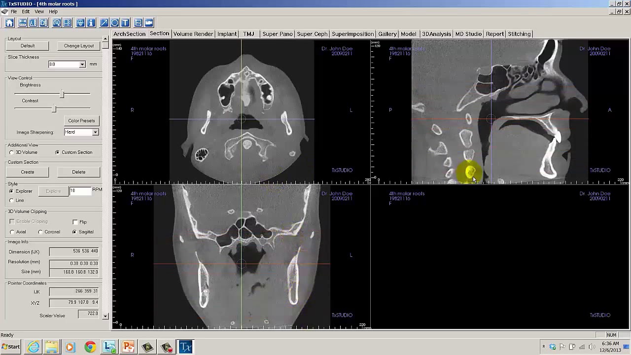Switch to the Volume Render tab
This screenshot has width=631, height=355.
click(193, 34)
